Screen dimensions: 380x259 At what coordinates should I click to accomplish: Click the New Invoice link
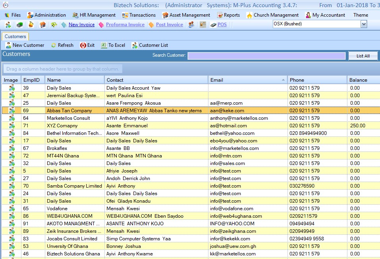pyautogui.click(x=81, y=25)
